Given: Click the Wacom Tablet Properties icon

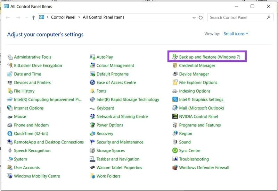Looking at the screenshot, I should click(92, 168).
